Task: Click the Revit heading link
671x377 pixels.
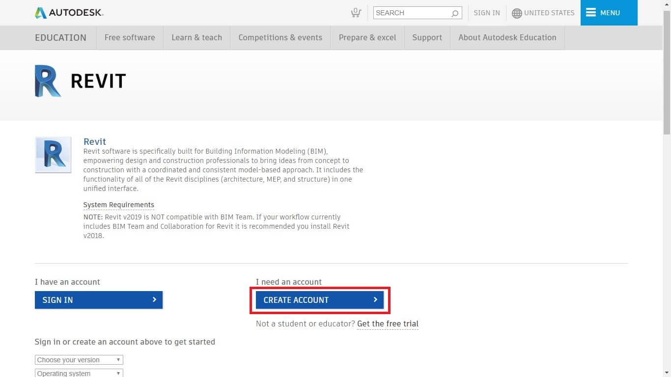Action: pos(95,142)
